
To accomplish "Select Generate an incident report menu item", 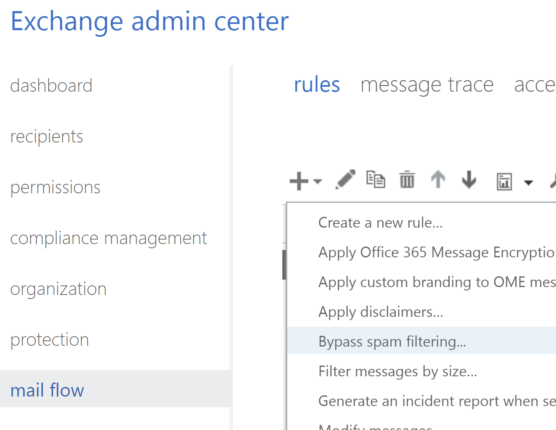I will coord(421,401).
